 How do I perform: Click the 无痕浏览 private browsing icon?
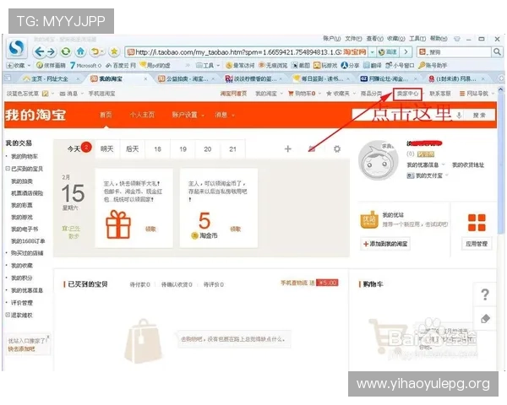273,66
